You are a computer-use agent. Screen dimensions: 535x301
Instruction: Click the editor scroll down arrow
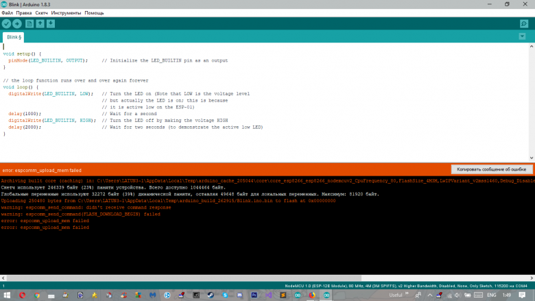(532, 158)
